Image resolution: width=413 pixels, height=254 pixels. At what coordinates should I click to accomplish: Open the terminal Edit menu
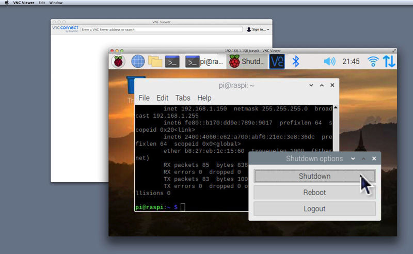163,98
